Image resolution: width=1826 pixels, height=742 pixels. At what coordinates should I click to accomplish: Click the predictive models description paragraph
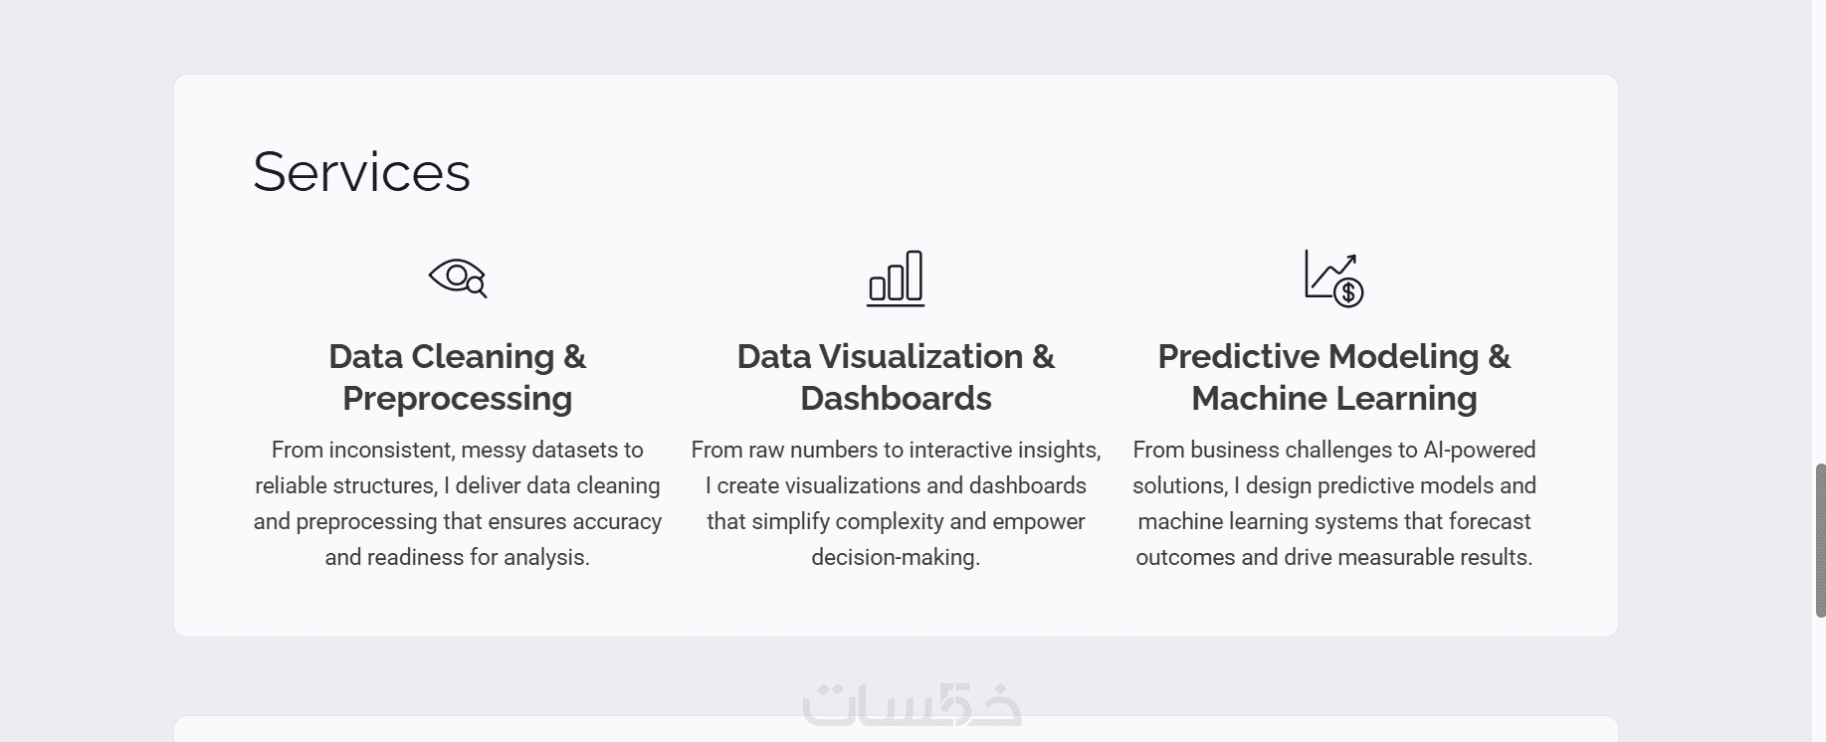(x=1333, y=503)
